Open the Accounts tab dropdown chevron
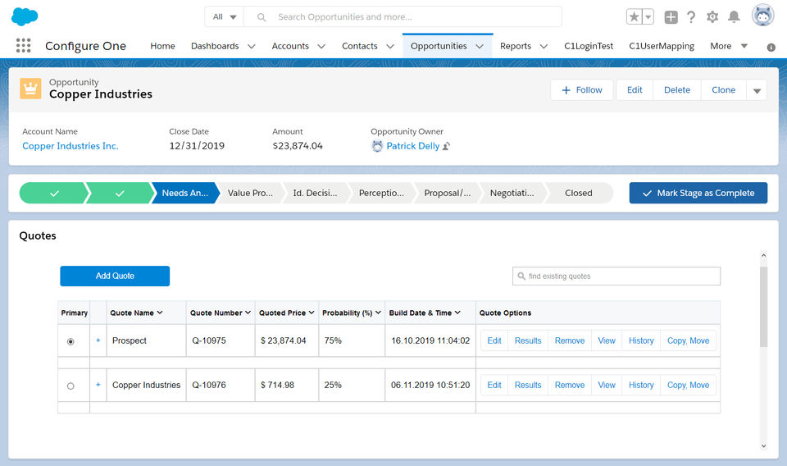Screen dimensions: 787x466 321,47
